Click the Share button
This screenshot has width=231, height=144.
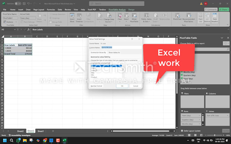tap(224, 9)
